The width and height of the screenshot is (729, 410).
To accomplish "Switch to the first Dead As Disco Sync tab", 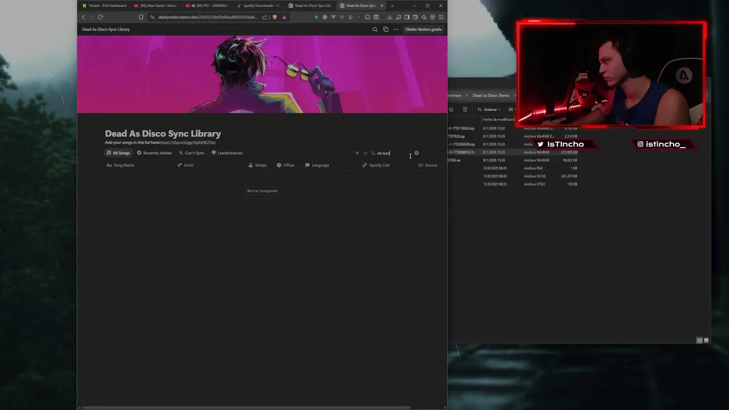I will [310, 6].
